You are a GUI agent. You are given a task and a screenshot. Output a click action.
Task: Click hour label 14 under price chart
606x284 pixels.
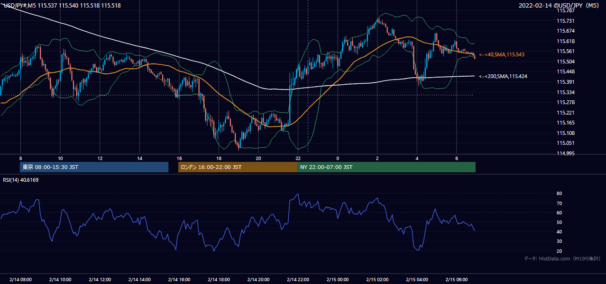click(x=139, y=158)
